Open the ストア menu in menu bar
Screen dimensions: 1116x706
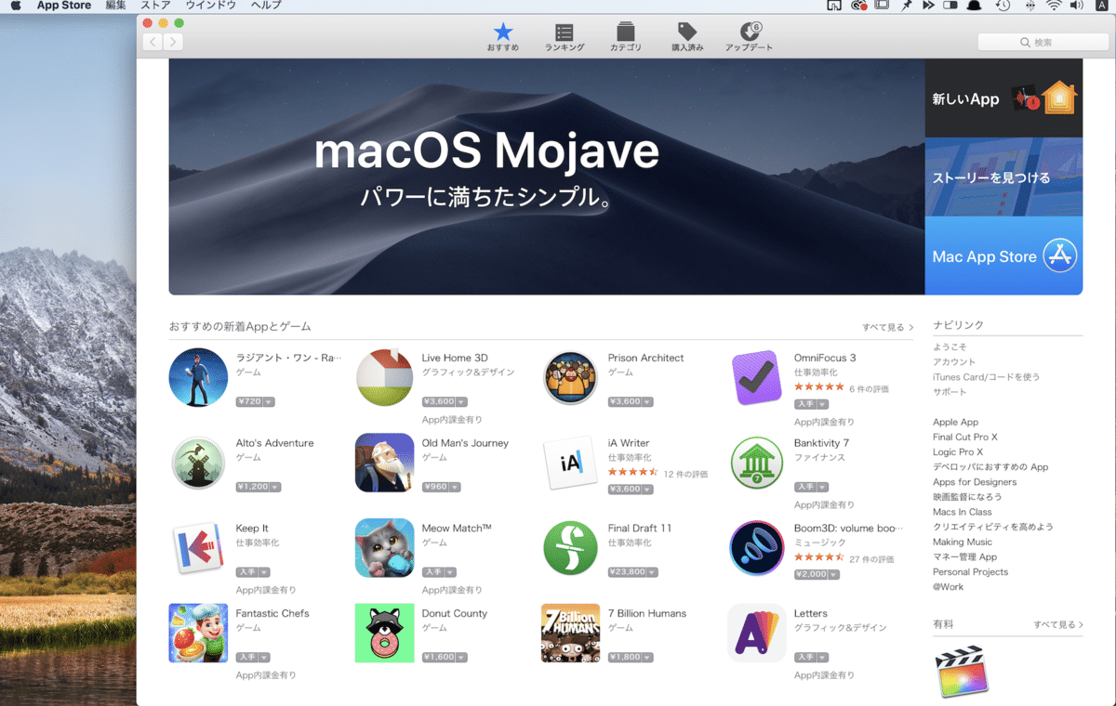155,6
